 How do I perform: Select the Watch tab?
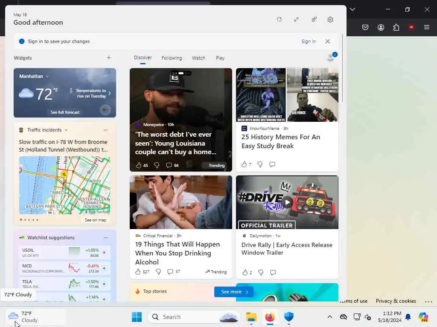click(x=198, y=58)
